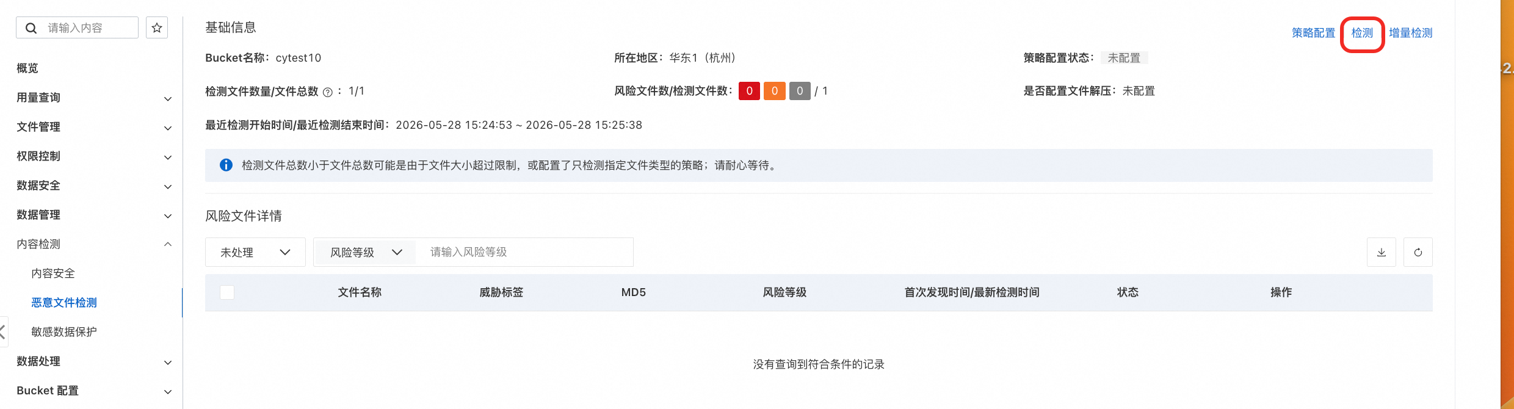Collapse the left sidebar arrow

tap(3, 331)
